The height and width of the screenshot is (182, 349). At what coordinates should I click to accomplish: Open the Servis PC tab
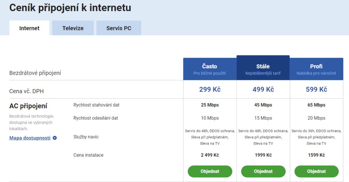click(x=119, y=28)
